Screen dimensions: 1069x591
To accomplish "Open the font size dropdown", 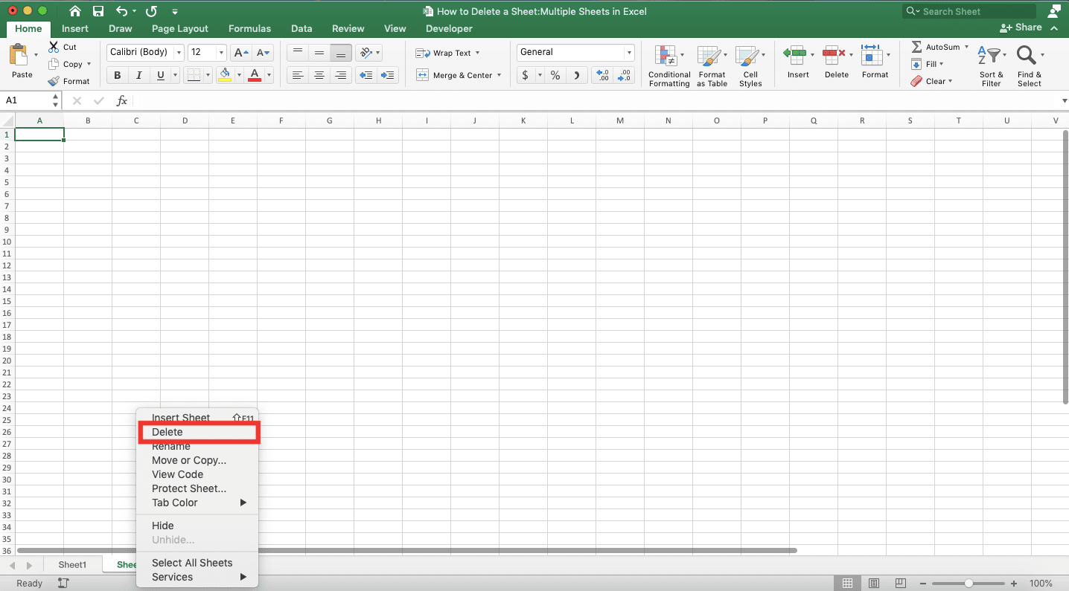I will click(x=221, y=53).
